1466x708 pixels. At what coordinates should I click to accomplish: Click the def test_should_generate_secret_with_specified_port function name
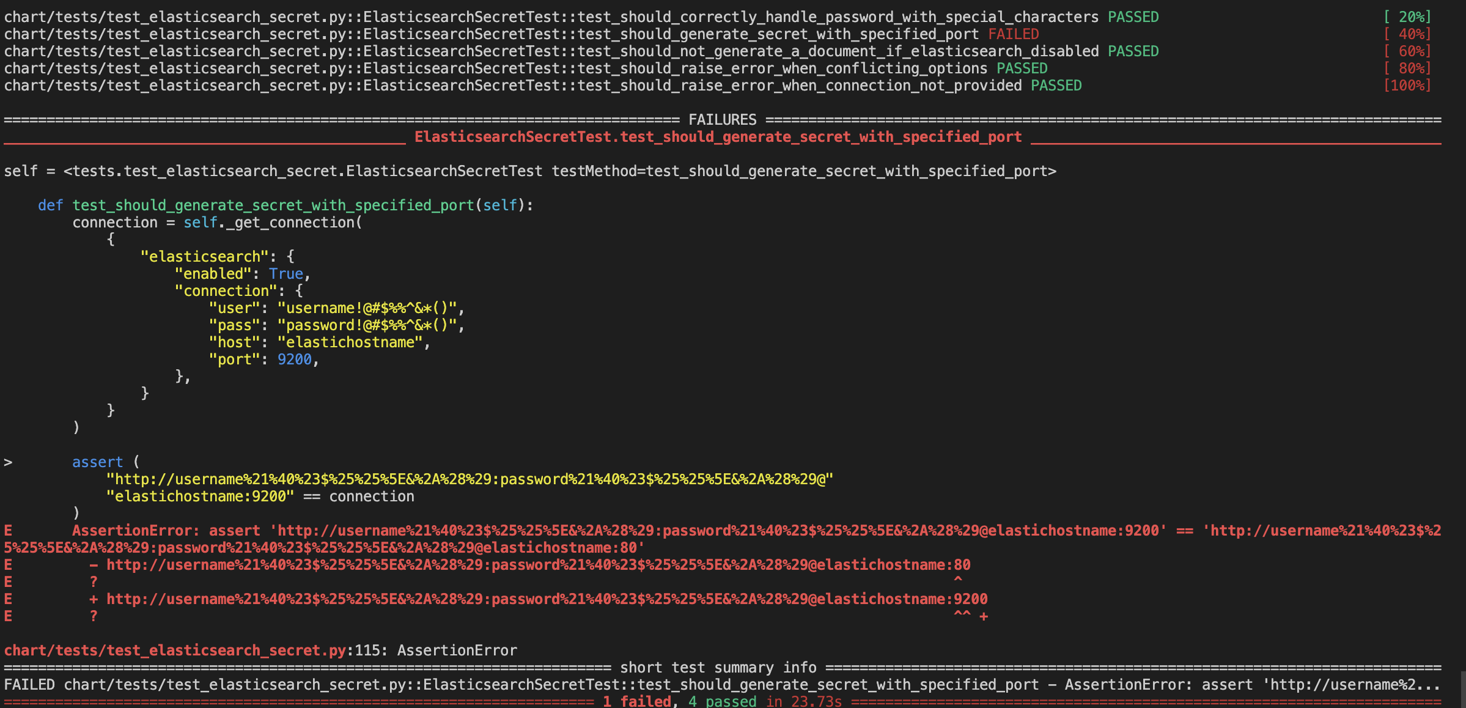coord(273,205)
